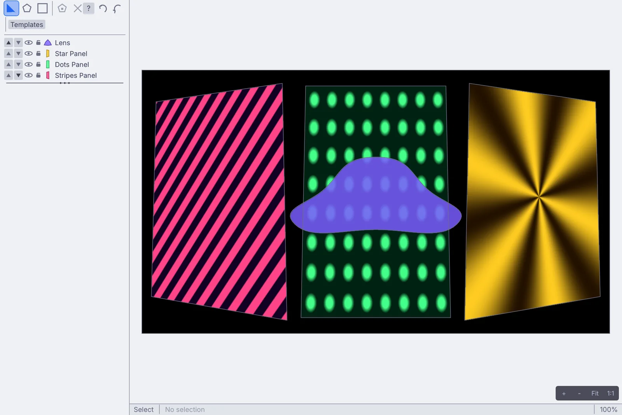The height and width of the screenshot is (415, 622).
Task: Move Lens layer up with arrow
Action: 9,42
